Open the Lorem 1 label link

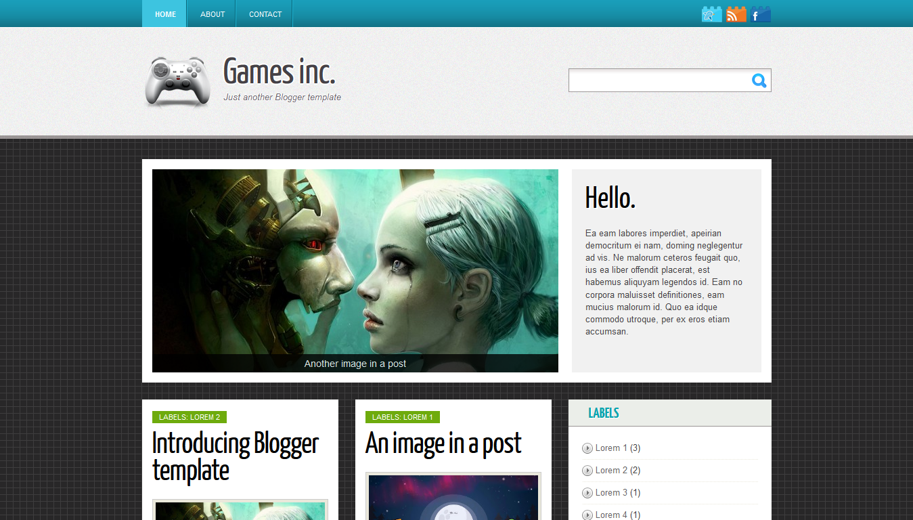(x=611, y=448)
